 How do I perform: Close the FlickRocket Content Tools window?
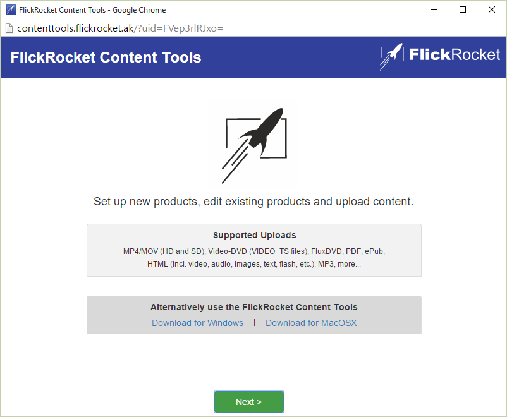tap(492, 9)
